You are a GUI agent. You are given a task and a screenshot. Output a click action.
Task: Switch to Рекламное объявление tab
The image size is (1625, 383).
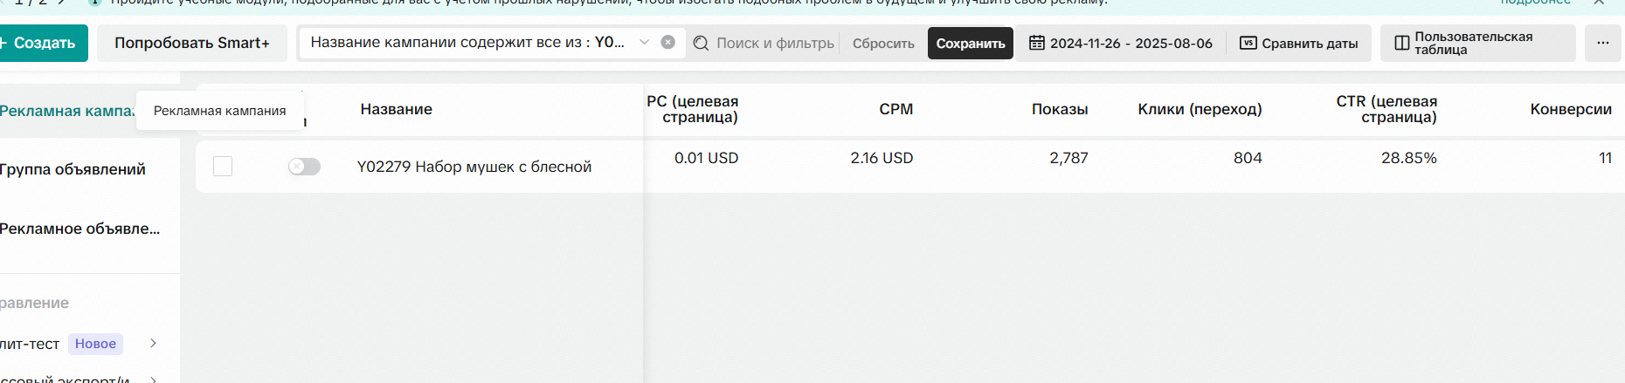coord(80,229)
